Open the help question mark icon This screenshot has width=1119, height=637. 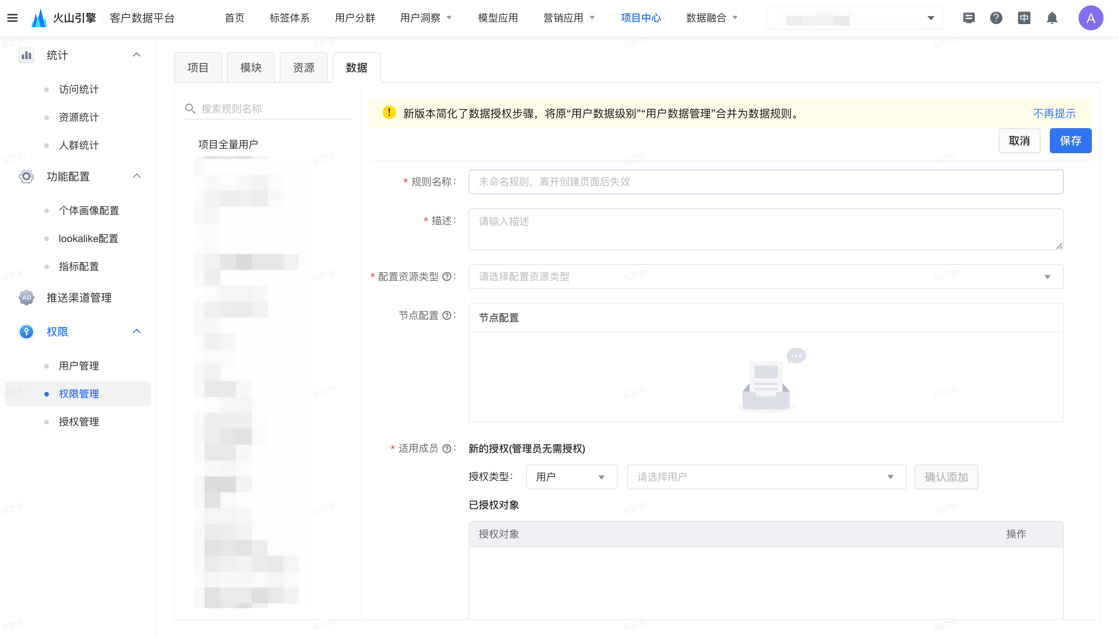point(996,18)
